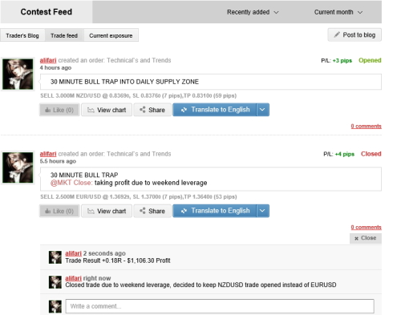Open alifari's avatar on first post
The height and width of the screenshot is (315, 401).
(18, 75)
